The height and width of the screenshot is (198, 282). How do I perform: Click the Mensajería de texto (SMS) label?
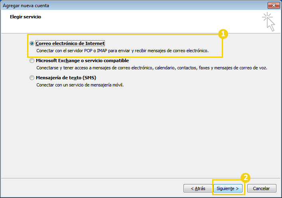66,78
